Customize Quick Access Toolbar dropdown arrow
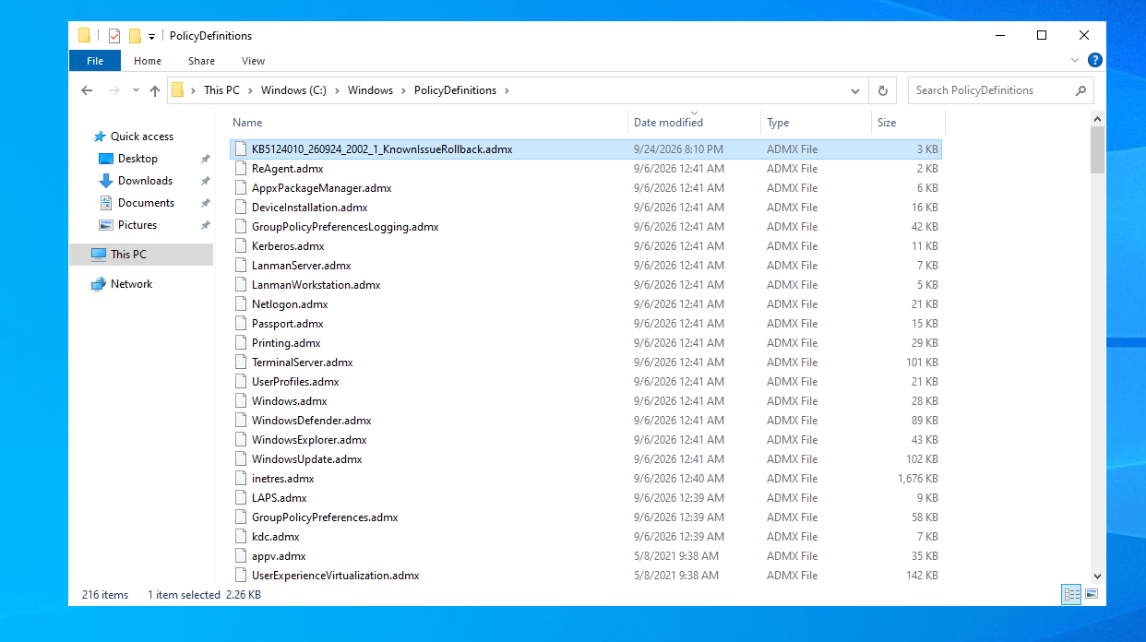Screen dimensions: 1146x642 point(151,37)
